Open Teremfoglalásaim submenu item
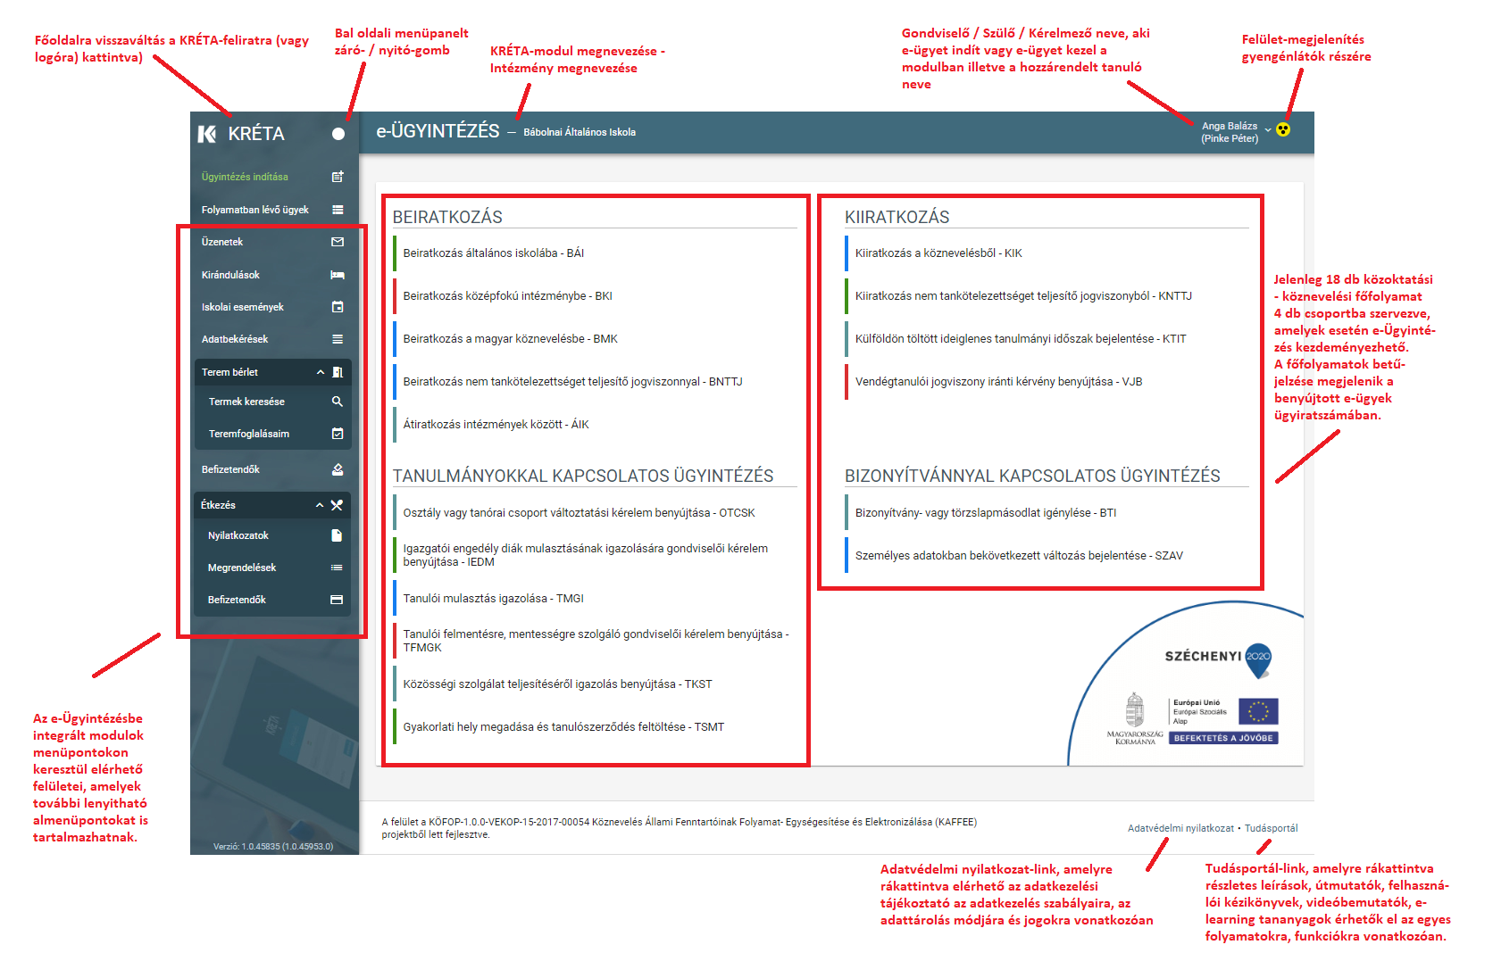The image size is (1493, 978). click(249, 434)
